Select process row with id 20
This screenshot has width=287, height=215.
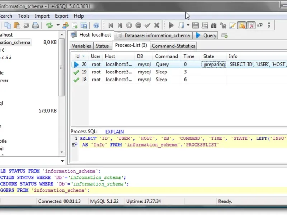click(179, 64)
